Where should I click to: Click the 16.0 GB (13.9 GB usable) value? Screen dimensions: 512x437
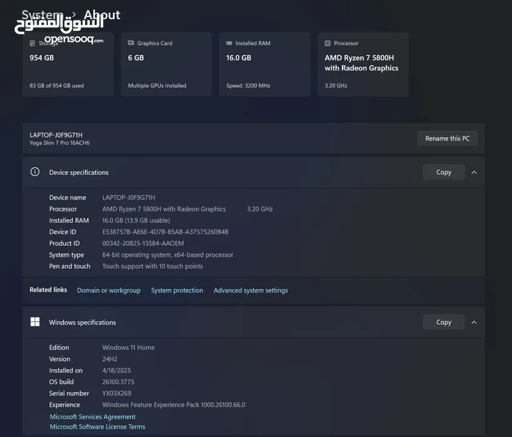coord(136,220)
